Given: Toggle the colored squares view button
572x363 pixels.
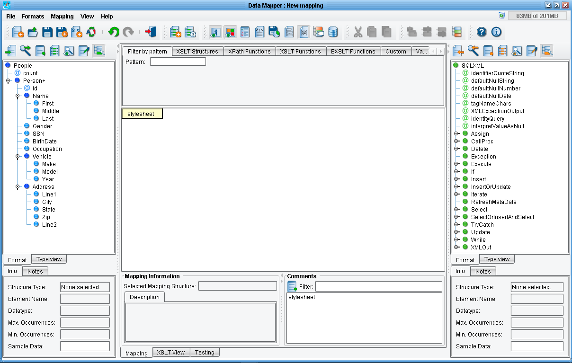Looking at the screenshot, I should point(230,32).
